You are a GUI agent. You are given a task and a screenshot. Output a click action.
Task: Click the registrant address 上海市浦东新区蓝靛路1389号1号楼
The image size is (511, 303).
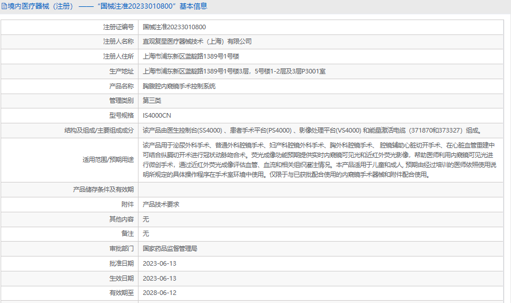[191, 57]
